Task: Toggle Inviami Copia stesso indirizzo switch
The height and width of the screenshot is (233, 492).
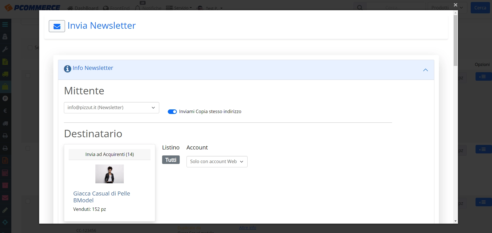Action: (x=172, y=112)
